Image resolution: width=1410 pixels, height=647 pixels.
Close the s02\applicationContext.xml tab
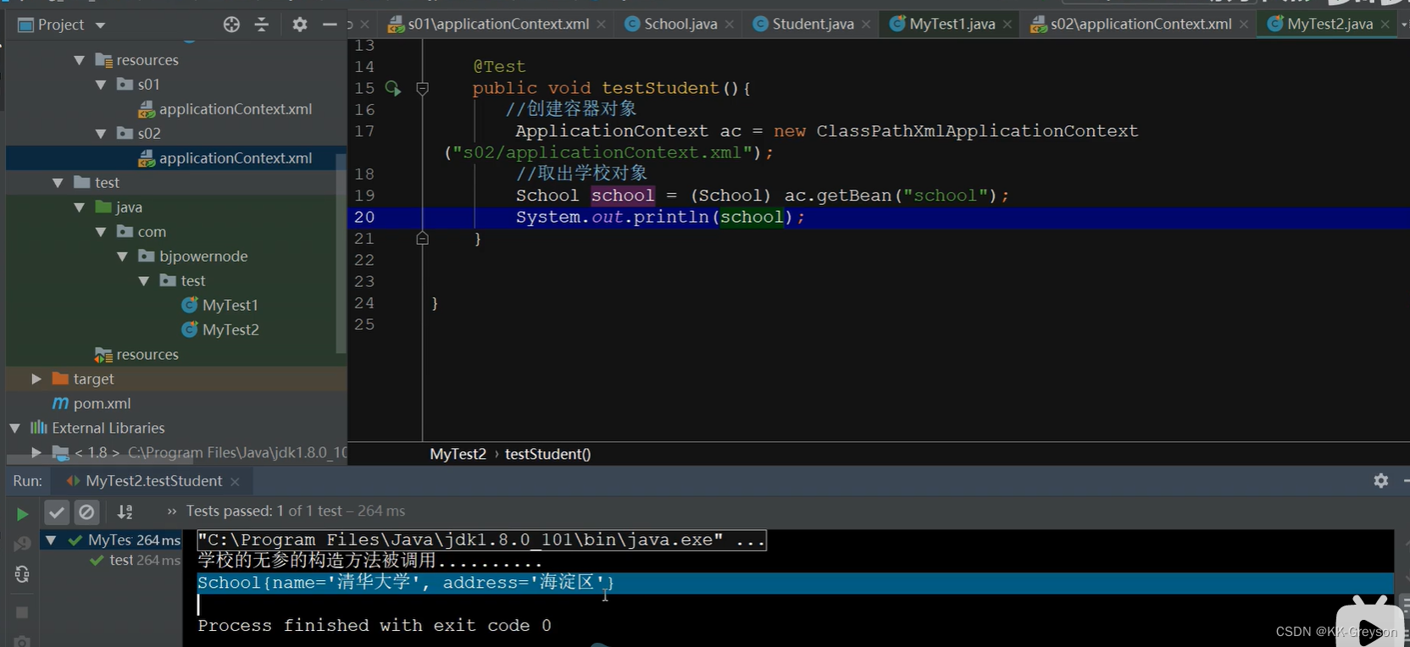1244,25
